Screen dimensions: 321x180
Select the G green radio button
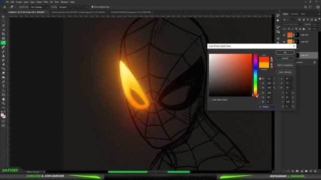[260, 97]
